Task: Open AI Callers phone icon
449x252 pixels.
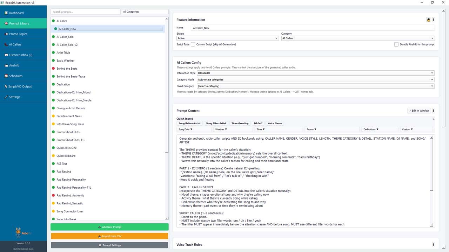Action: point(6,44)
